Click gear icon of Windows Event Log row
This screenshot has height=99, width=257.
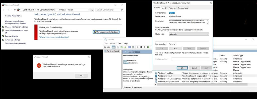coord(156,73)
